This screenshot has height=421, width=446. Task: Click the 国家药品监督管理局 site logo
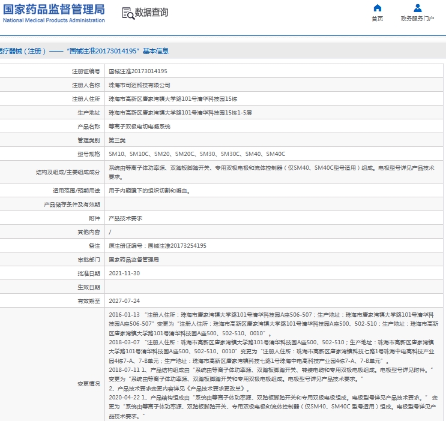[x=53, y=9]
